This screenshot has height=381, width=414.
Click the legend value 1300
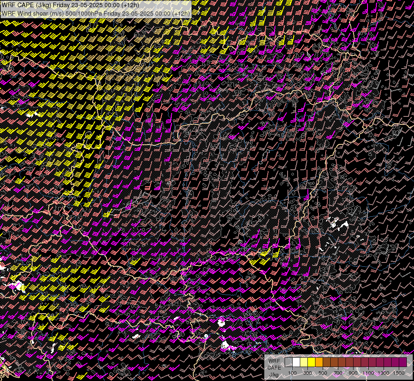pos(384,373)
